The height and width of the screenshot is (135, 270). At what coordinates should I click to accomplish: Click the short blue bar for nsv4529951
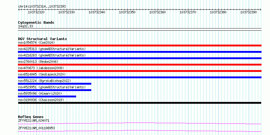pyautogui.click(x=55, y=90)
